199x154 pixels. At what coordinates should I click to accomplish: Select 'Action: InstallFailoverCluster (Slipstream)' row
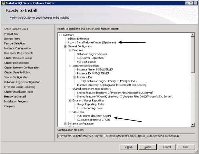coord(92,42)
